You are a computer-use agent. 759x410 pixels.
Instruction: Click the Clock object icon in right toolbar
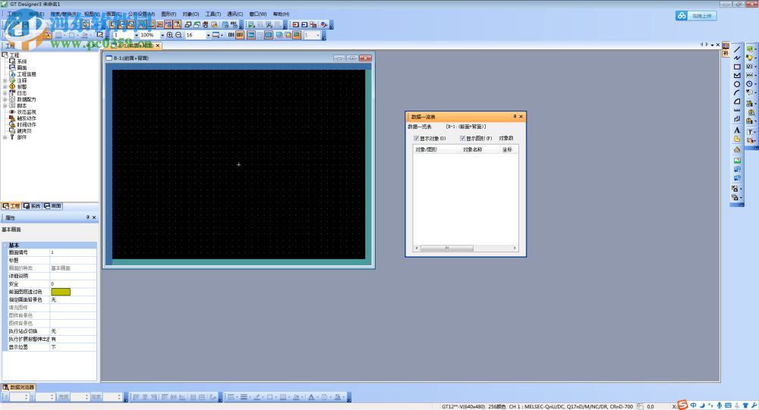(749, 83)
